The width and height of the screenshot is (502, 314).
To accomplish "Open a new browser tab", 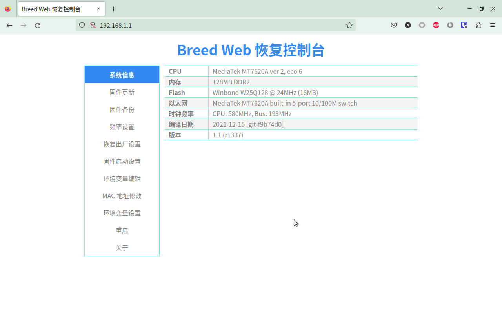I will (x=114, y=9).
